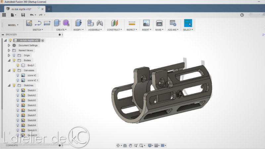265x149 pixels.
Task: Click the Measure inspect icon
Action: pyautogui.click(x=132, y=23)
